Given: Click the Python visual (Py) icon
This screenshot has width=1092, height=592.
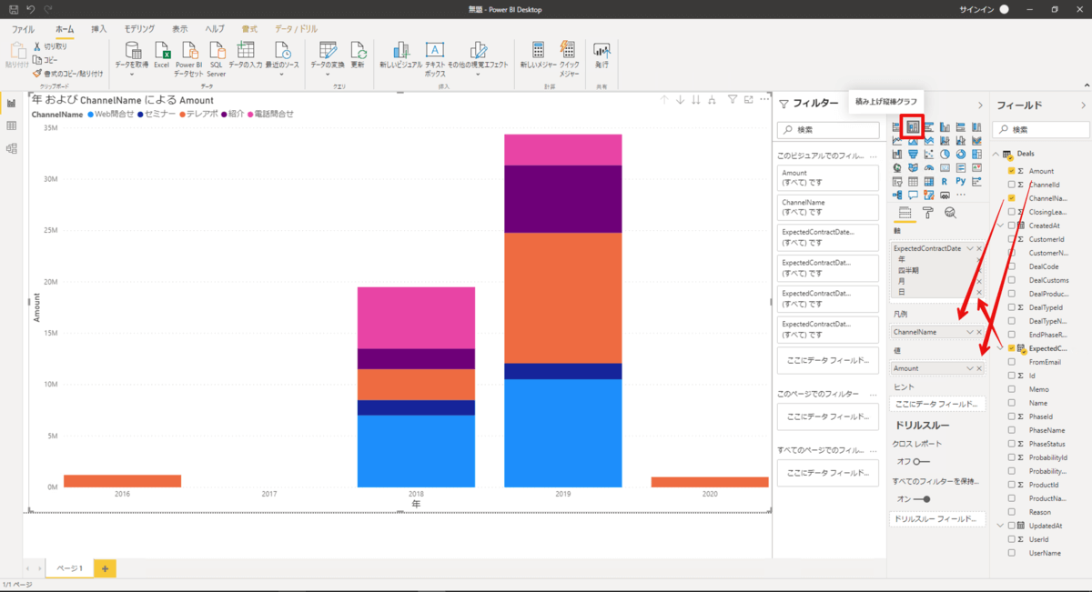Looking at the screenshot, I should point(960,182).
